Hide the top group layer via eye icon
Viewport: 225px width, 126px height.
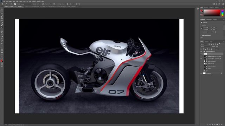[x=201, y=51]
